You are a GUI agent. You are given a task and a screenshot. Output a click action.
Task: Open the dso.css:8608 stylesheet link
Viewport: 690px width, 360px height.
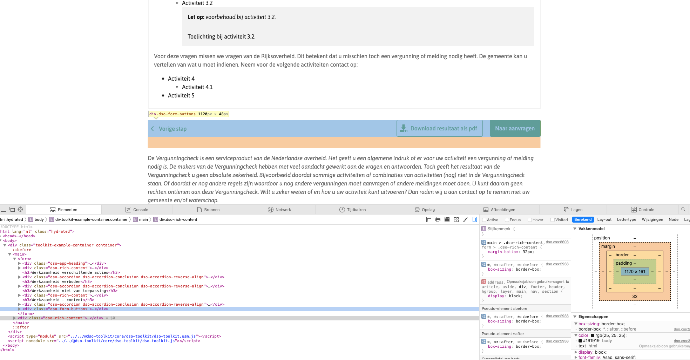click(557, 242)
